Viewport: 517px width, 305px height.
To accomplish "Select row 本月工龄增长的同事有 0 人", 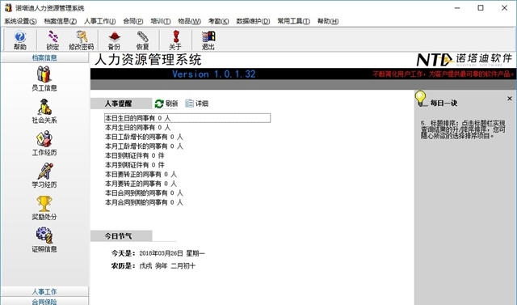I will (144, 146).
